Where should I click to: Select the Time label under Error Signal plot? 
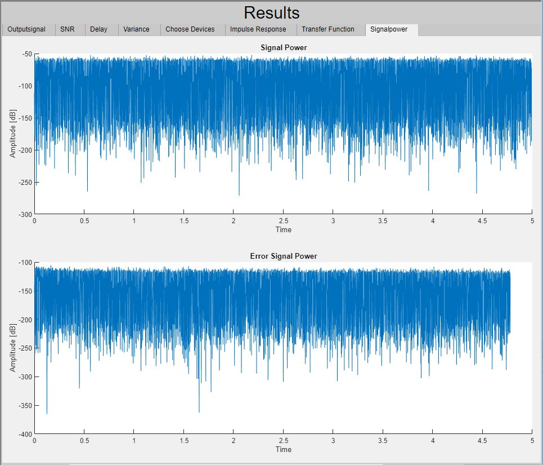(284, 449)
